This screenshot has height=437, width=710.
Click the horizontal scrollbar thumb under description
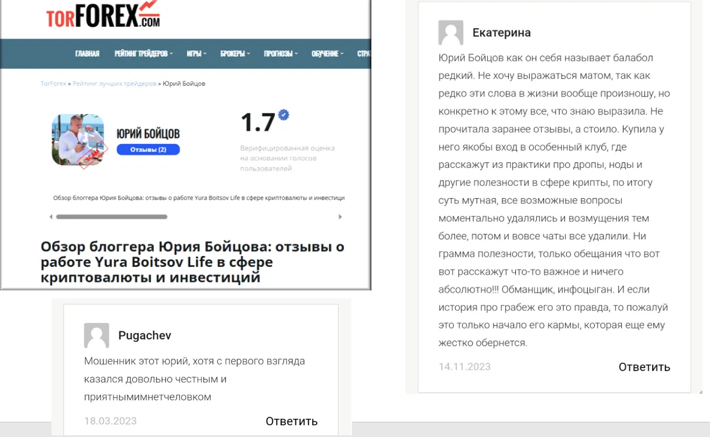[x=112, y=217]
